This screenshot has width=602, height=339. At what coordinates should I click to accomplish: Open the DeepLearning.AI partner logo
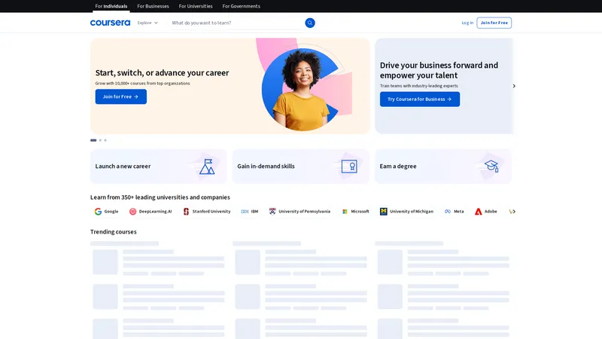(150, 212)
